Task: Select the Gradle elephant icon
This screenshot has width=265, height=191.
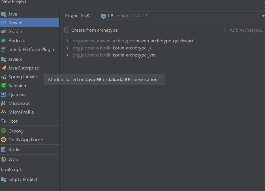Action: tap(3, 32)
